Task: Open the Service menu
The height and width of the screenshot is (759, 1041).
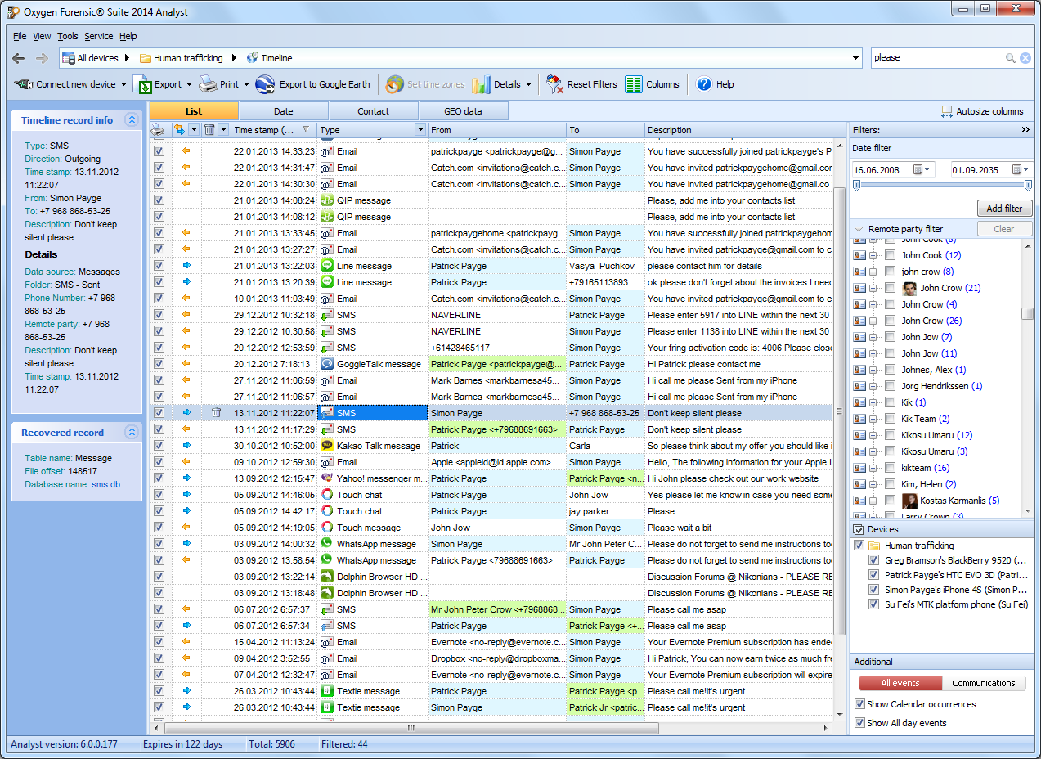Action: [99, 36]
